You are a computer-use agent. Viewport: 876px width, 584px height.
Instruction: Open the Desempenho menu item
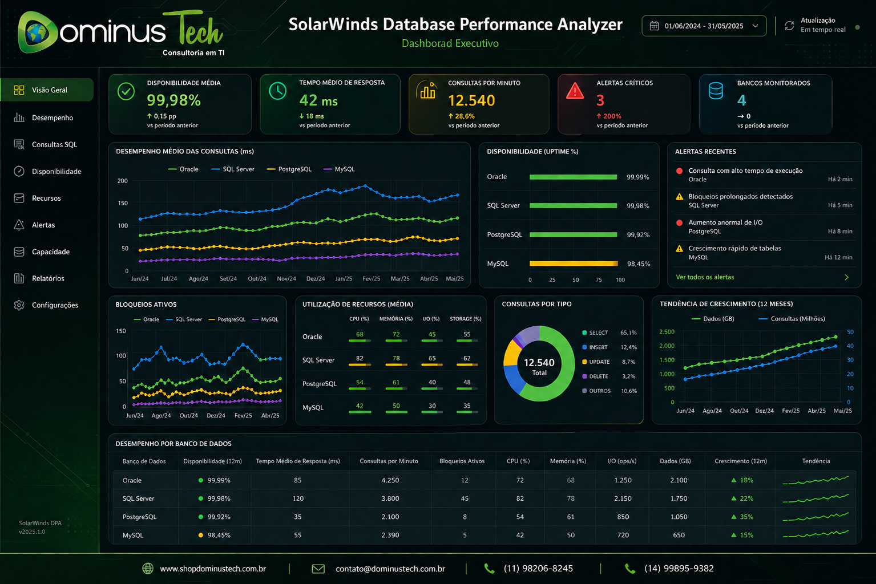tap(47, 117)
